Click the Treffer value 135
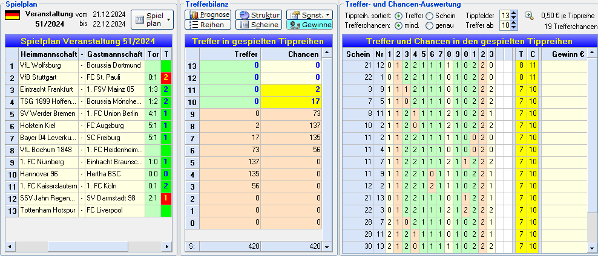This screenshot has height=256, width=598. [230, 174]
